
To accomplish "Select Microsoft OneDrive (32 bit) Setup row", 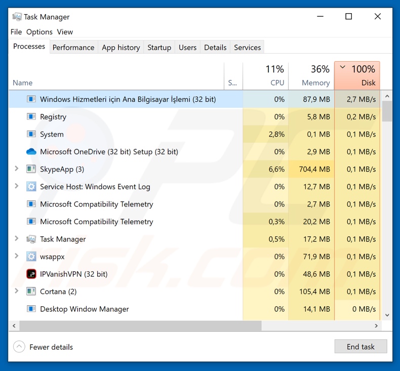I will [194, 151].
